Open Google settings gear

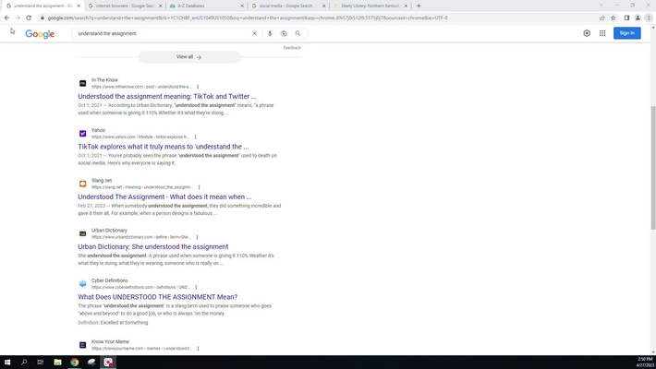click(x=587, y=33)
